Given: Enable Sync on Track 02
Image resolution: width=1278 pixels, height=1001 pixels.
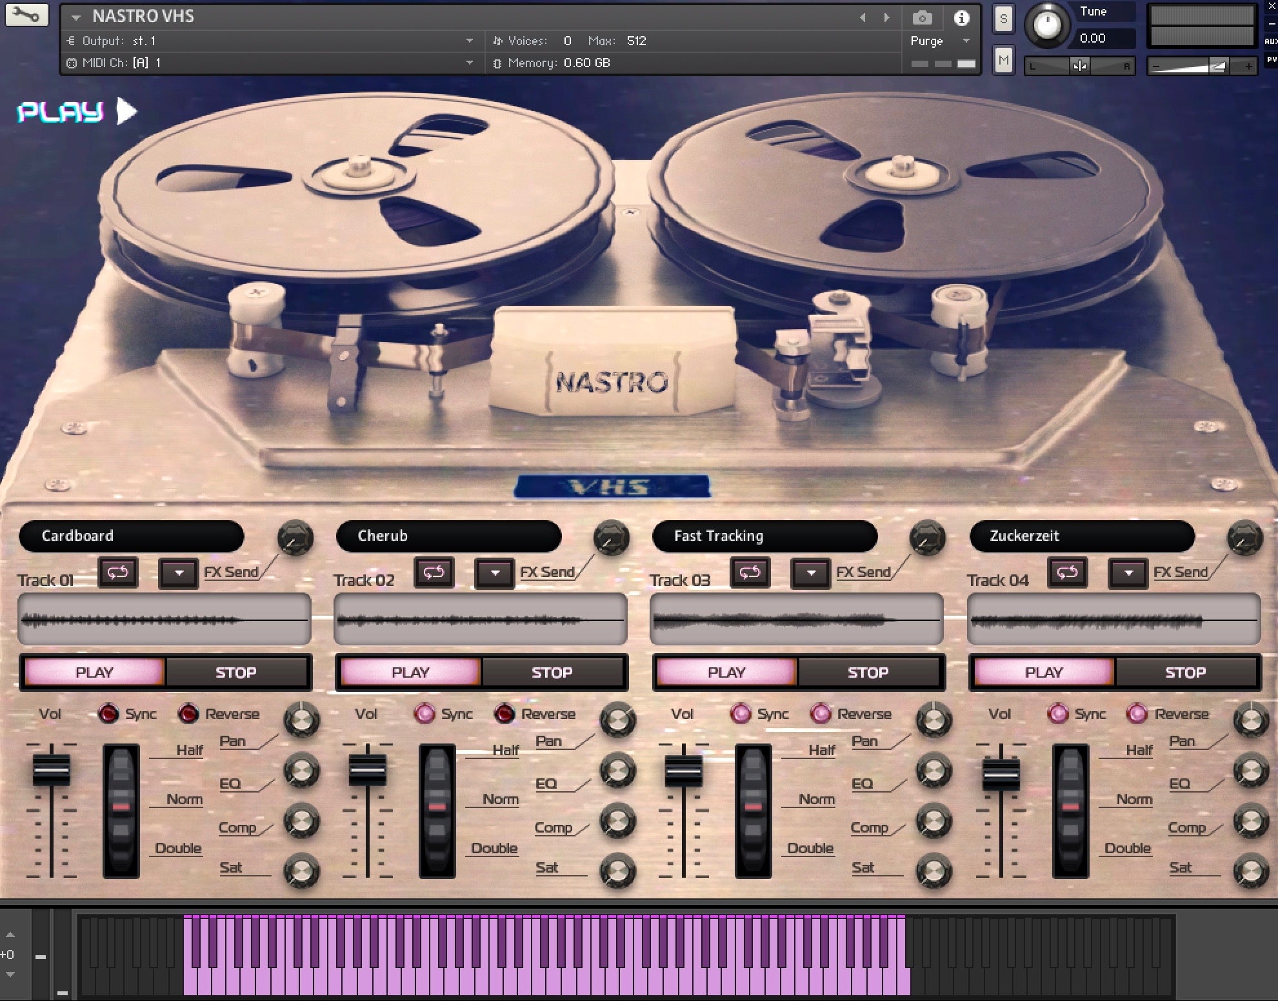Looking at the screenshot, I should (x=424, y=714).
